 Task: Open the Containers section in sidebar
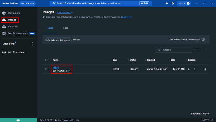pos(11,13)
